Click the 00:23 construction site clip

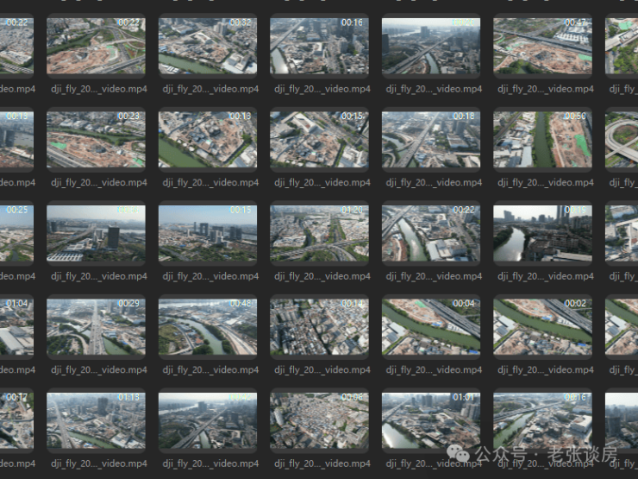pyautogui.click(x=96, y=139)
